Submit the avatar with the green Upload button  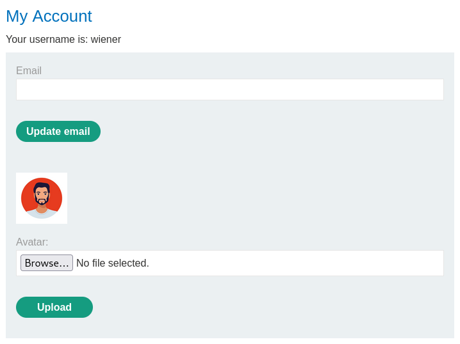pyautogui.click(x=54, y=307)
